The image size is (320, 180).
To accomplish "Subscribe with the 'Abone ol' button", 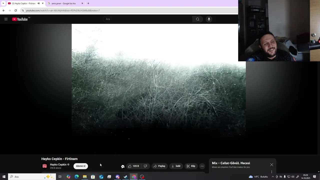I will click(80, 166).
